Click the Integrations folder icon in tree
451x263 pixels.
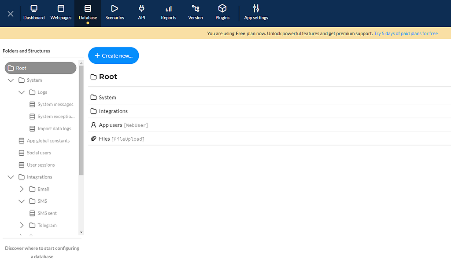[22, 177]
